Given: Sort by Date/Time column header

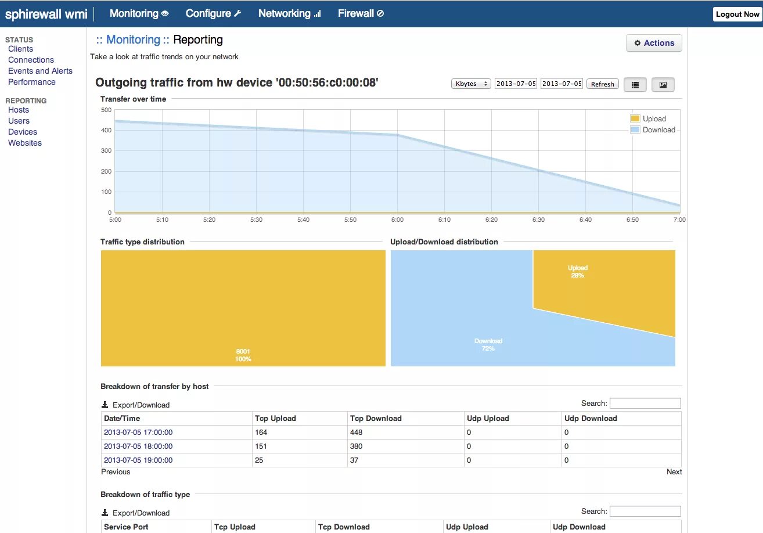Looking at the screenshot, I should coord(177,418).
